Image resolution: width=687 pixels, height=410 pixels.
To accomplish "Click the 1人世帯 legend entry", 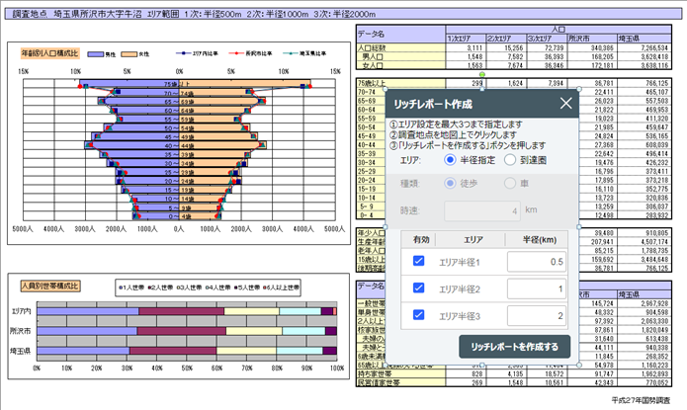I will click(131, 287).
